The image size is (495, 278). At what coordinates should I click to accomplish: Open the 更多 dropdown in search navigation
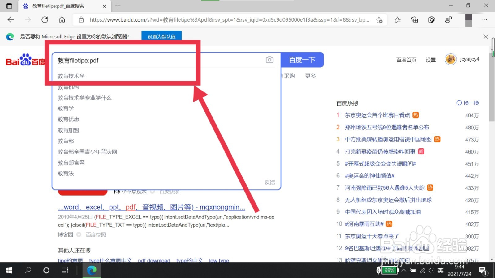(x=310, y=76)
